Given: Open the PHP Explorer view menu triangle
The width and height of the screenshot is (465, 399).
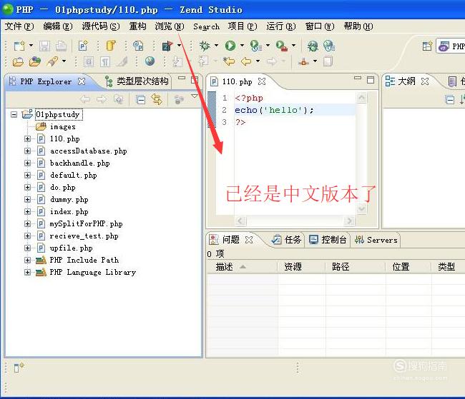Looking at the screenshot, I should pyautogui.click(x=195, y=96).
